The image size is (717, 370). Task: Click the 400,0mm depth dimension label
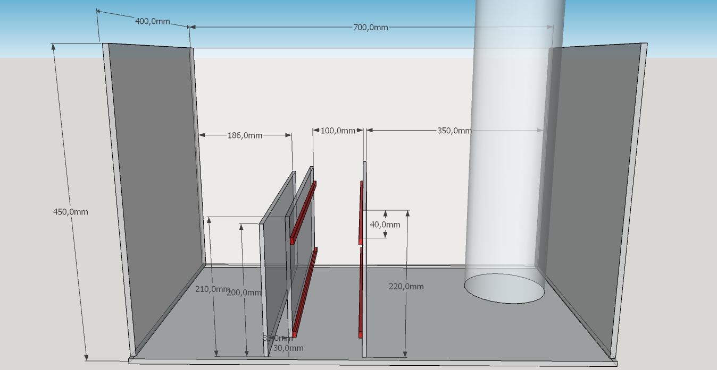pos(152,21)
